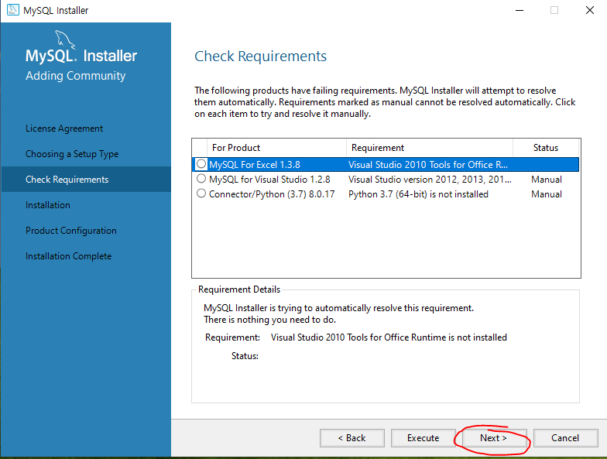Go to Choosing a Setup Type step
Image resolution: width=607 pixels, height=459 pixels.
[72, 154]
